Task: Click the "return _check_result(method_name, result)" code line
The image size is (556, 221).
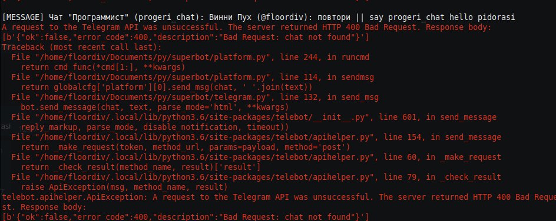Action: [141, 167]
